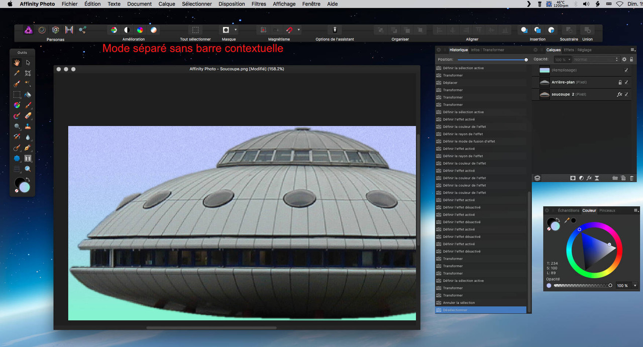Select the Clone Stamp tool
The image size is (643, 347).
[28, 127]
